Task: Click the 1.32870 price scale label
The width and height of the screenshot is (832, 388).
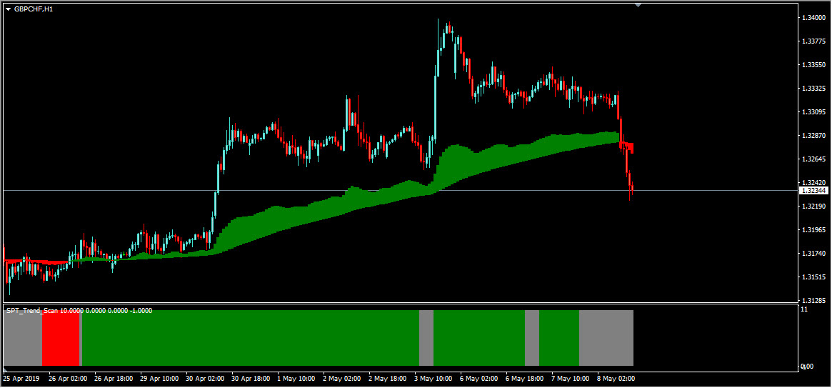Action: [x=814, y=135]
